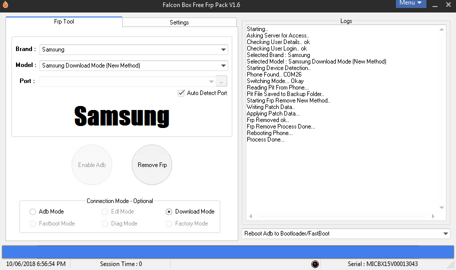Click the window resize grip corner
The width and height of the screenshot is (456, 270).
coord(451,265)
